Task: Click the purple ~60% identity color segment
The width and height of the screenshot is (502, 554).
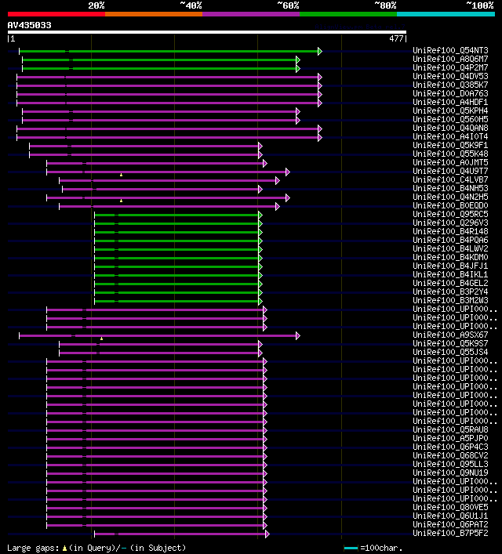Action: coord(251,14)
